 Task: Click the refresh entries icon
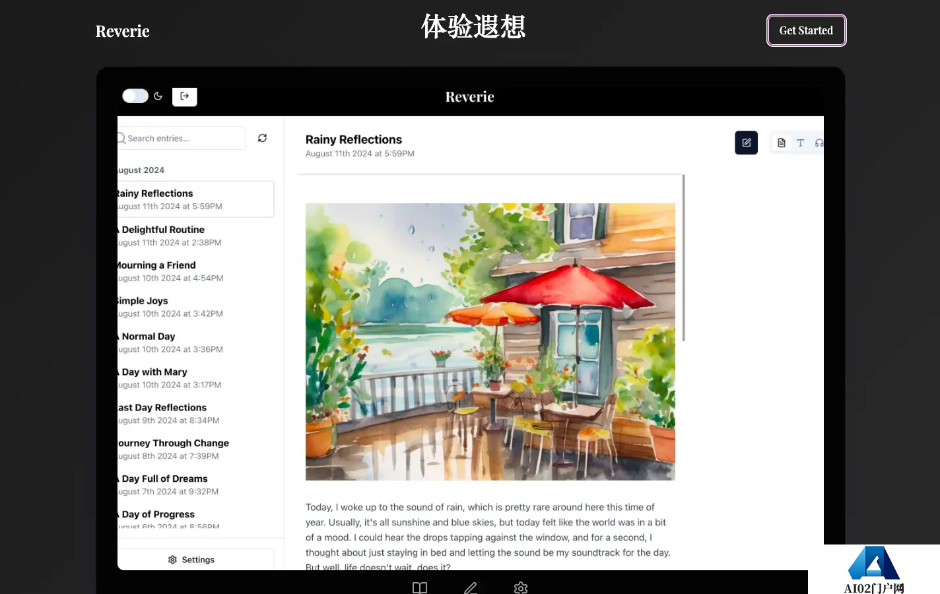tap(262, 138)
